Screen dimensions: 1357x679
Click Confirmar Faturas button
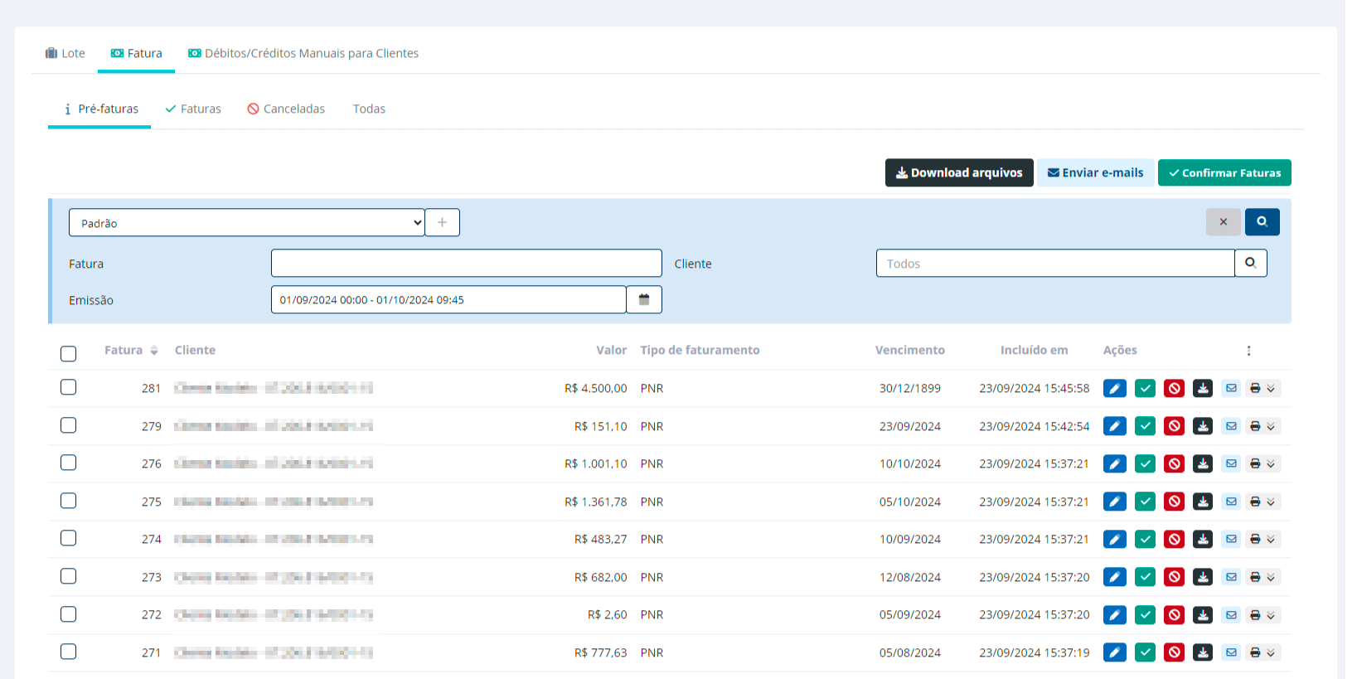(1224, 172)
